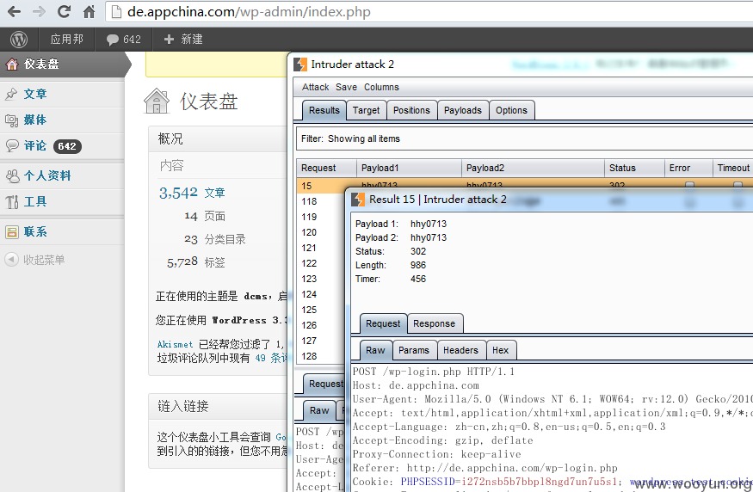Click the form icon beside 联系
The width and height of the screenshot is (753, 492).
(11, 232)
